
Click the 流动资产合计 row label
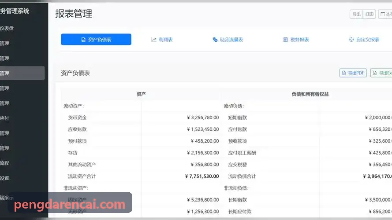(x=82, y=176)
